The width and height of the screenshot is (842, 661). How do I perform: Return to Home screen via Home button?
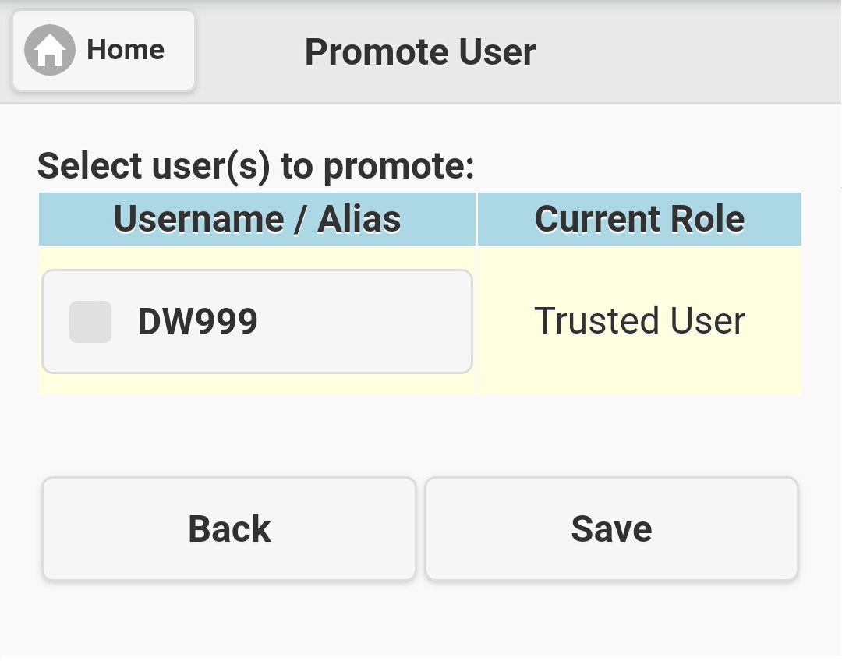pyautogui.click(x=104, y=51)
